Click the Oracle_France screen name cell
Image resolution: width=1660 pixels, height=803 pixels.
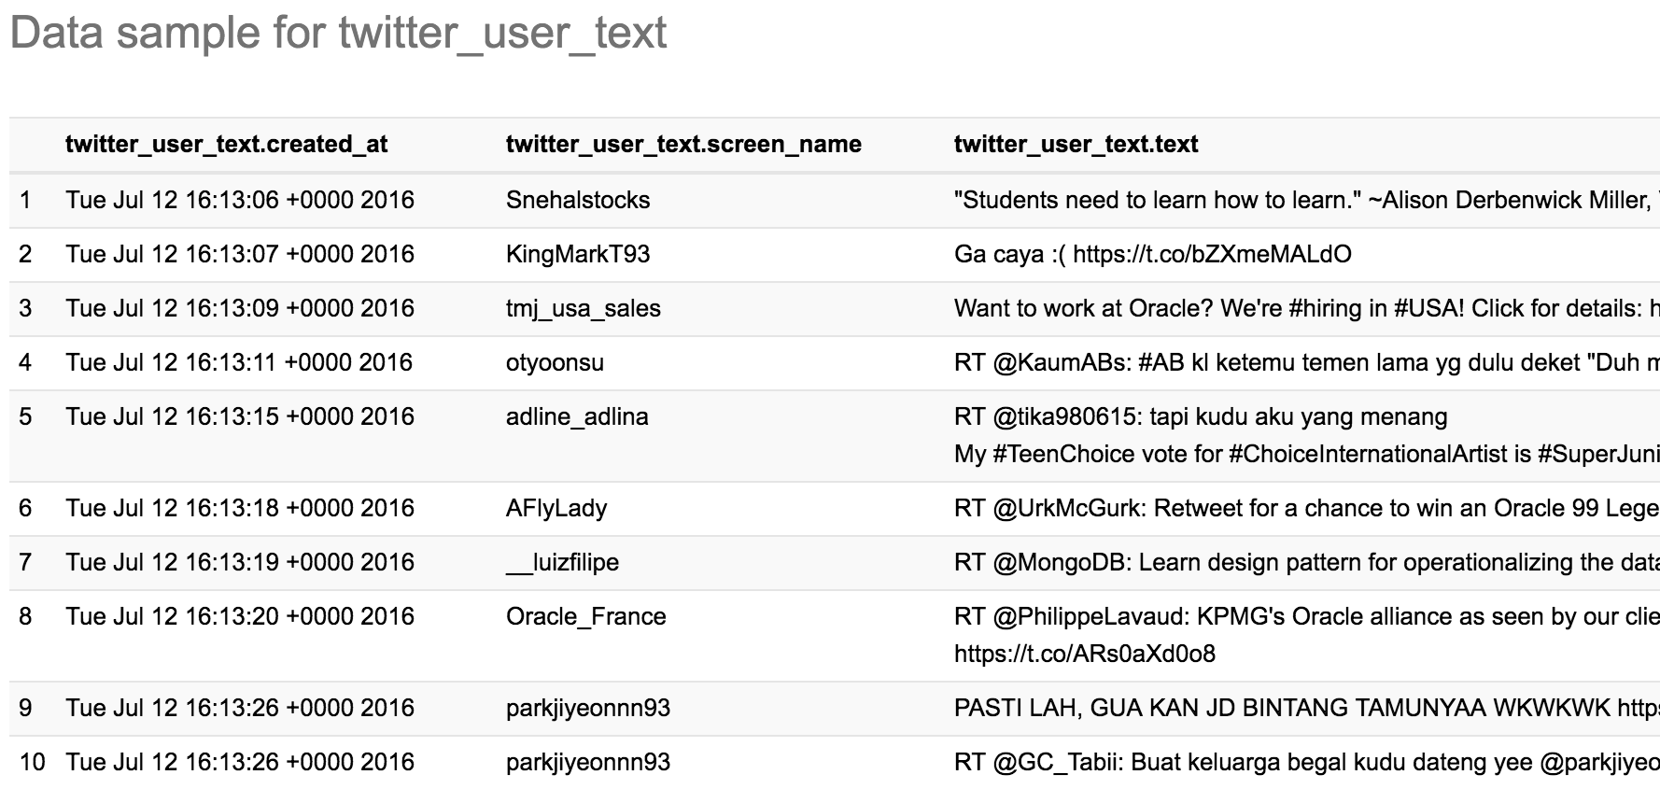(585, 616)
